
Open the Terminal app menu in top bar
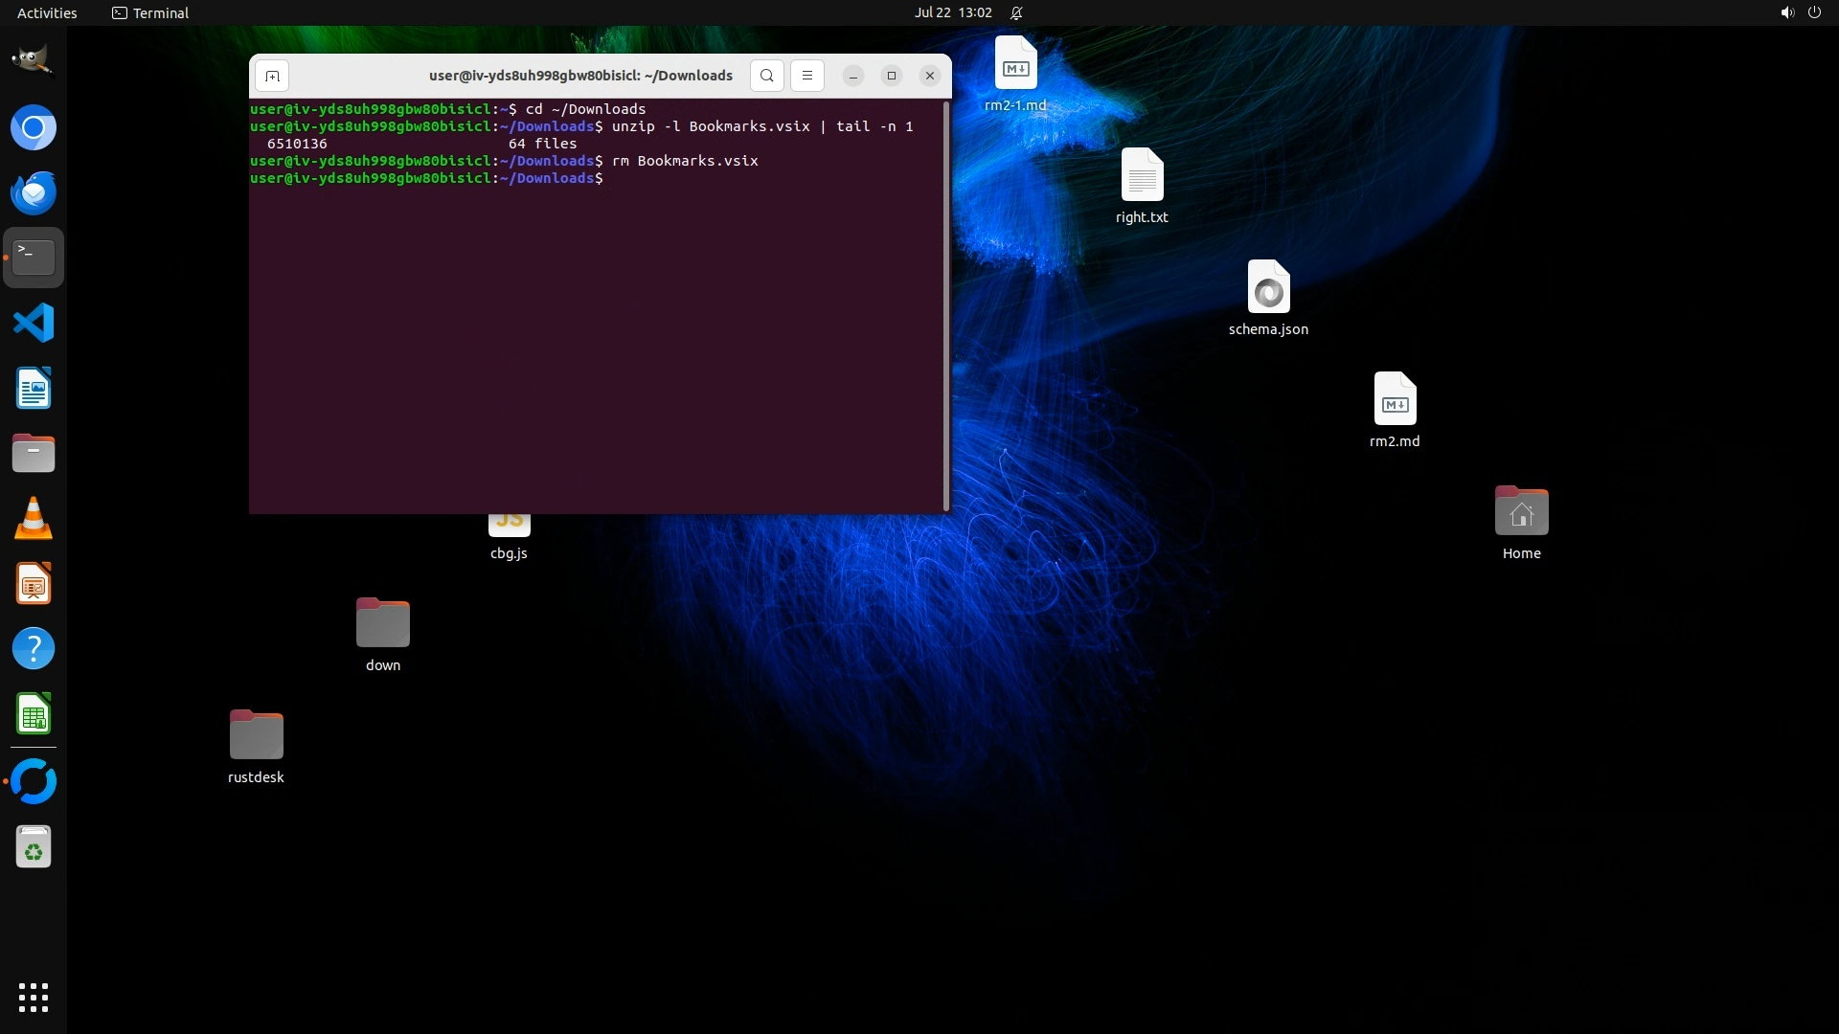pos(150,12)
